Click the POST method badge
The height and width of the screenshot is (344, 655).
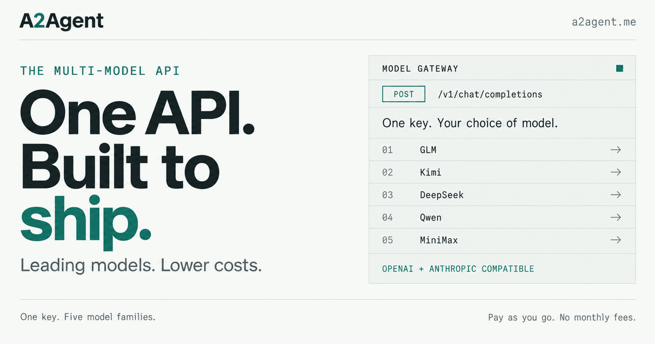[x=403, y=94]
